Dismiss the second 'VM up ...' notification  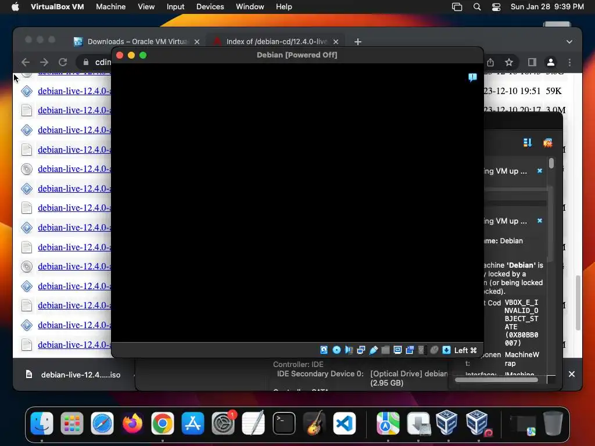point(540,221)
